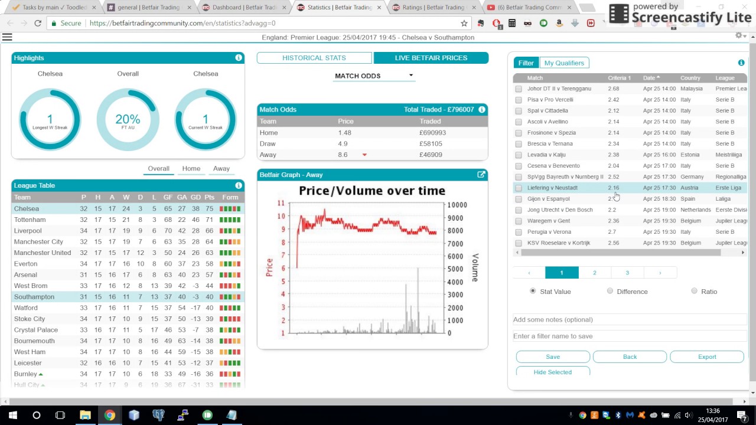Viewport: 756px width, 425px height.
Task: Click the Hide Selected button
Action: click(x=553, y=372)
